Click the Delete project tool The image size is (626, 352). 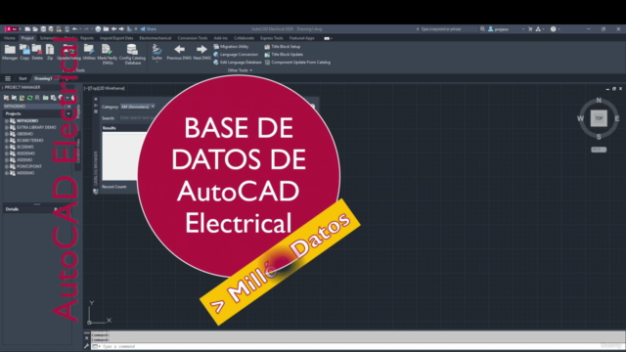click(x=37, y=52)
